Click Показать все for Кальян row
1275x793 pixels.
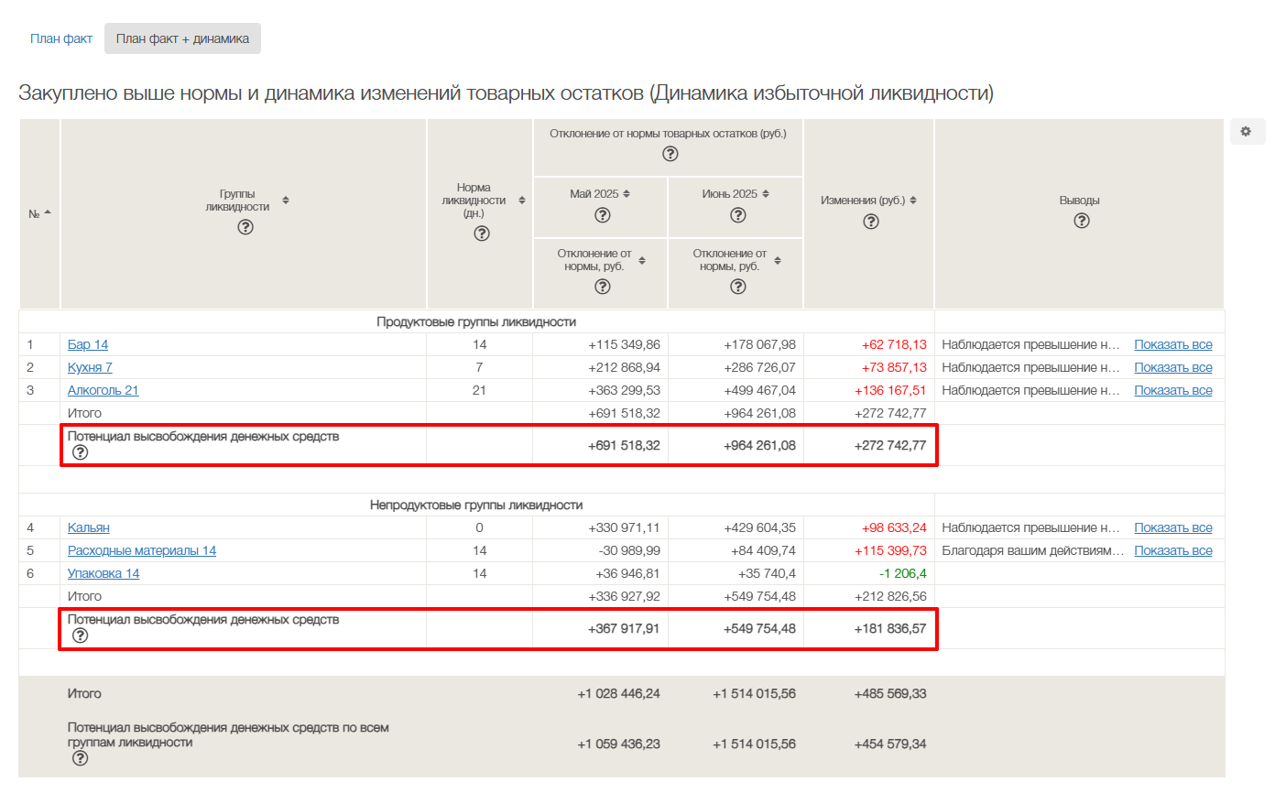coord(1172,528)
